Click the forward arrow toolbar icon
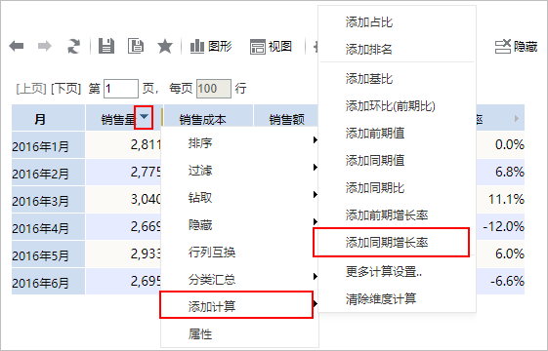 coord(44,46)
